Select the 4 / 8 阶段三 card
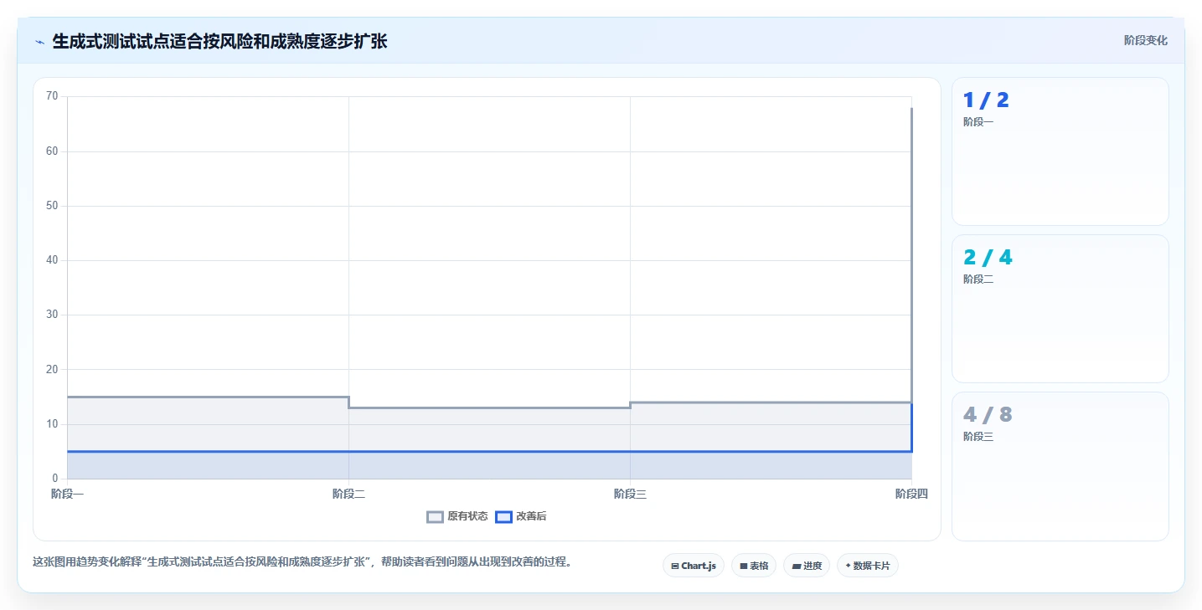 click(x=1060, y=466)
